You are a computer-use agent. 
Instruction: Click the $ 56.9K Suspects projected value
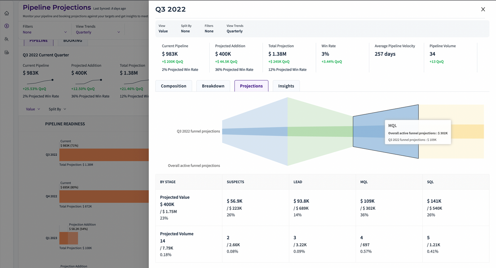pyautogui.click(x=235, y=201)
